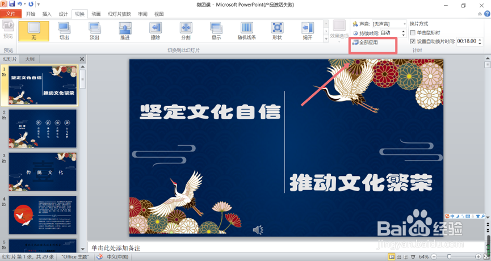Click the audio speaker icon on slide
Screen dimensions: 491x261
[x=258, y=230]
